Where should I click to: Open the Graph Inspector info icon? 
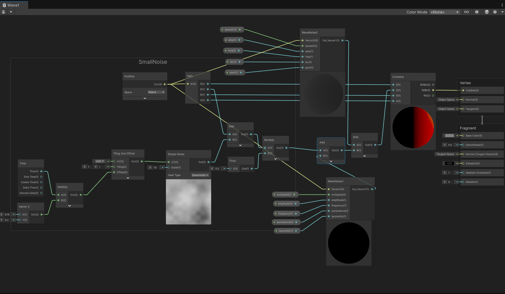click(476, 12)
